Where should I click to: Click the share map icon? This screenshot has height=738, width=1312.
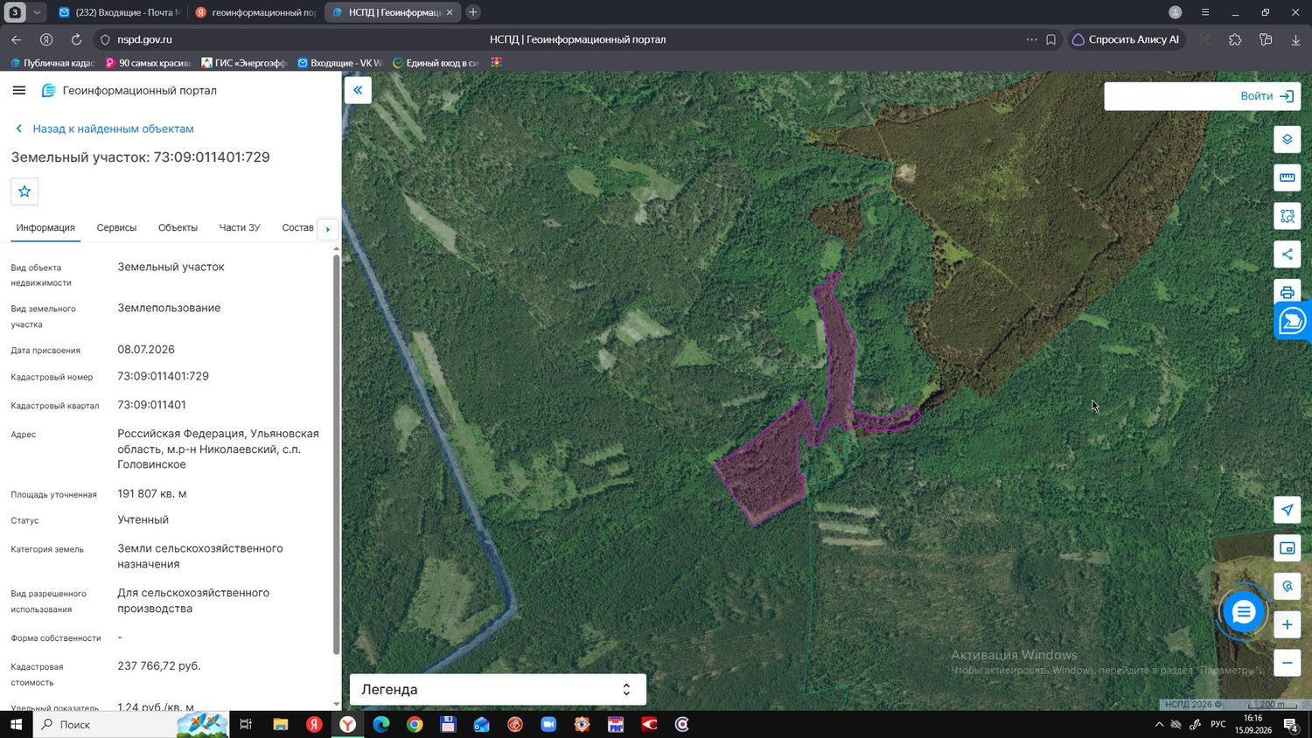1287,254
